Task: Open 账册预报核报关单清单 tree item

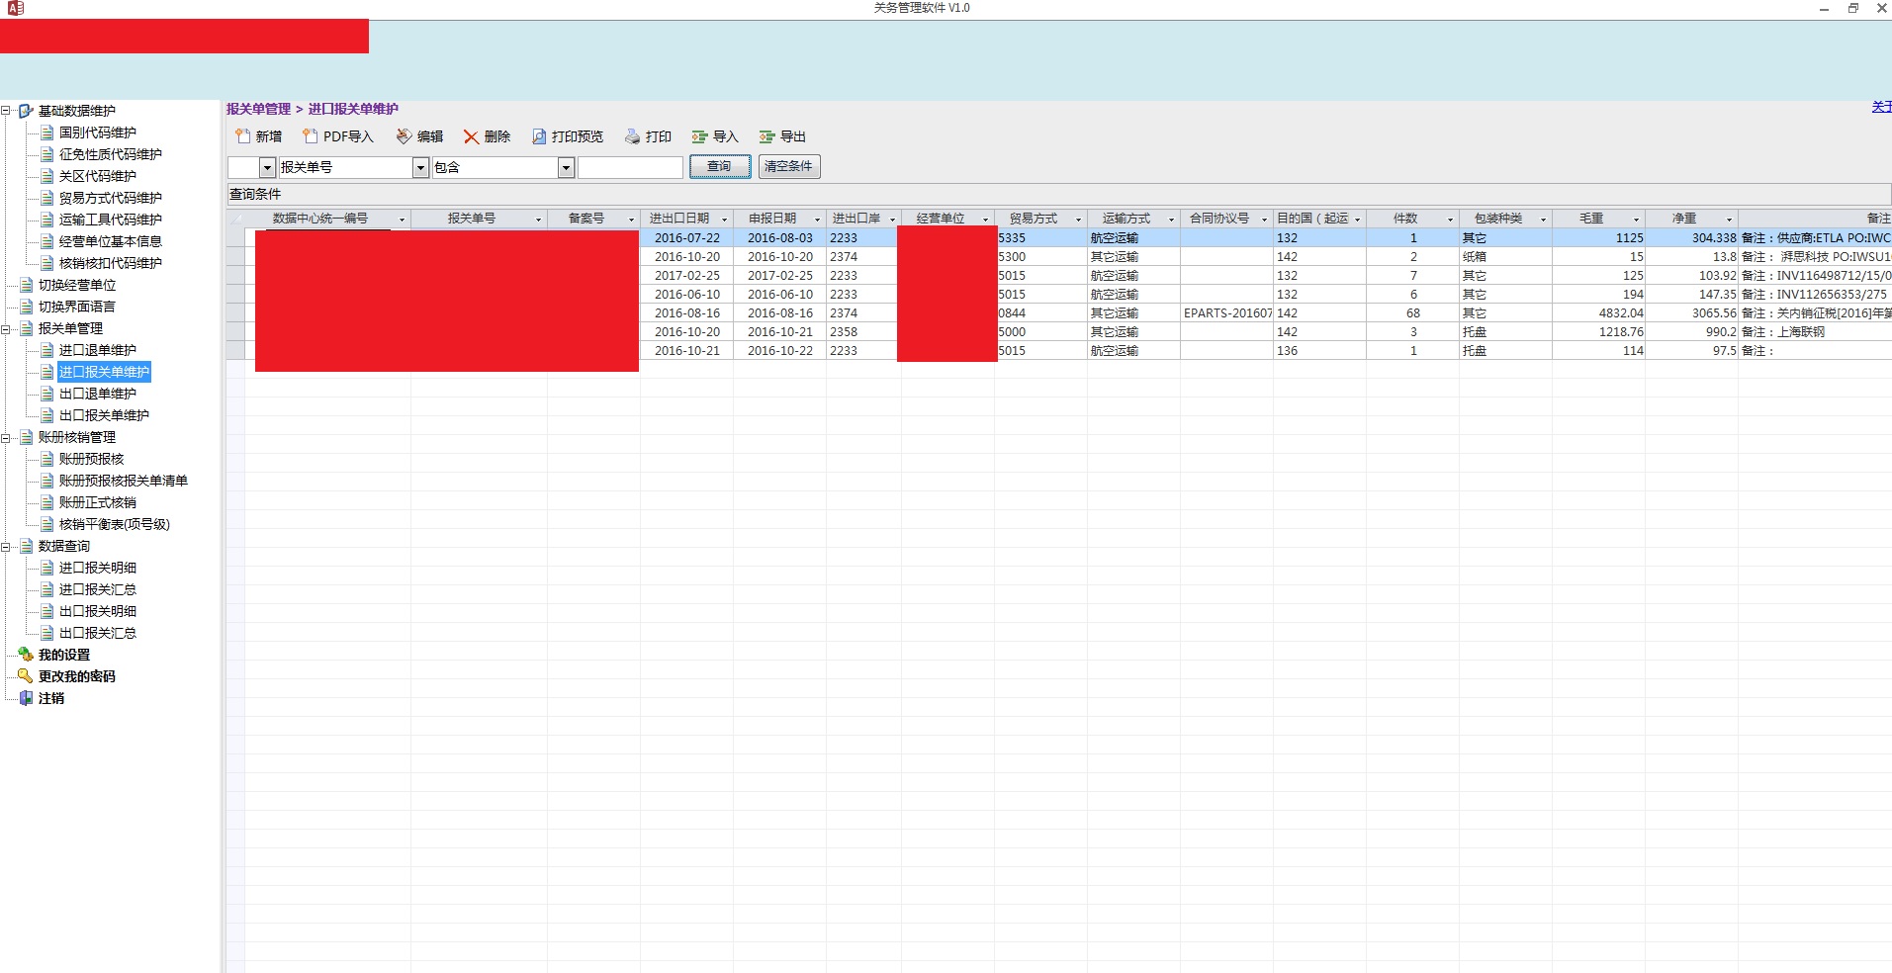Action: click(123, 481)
